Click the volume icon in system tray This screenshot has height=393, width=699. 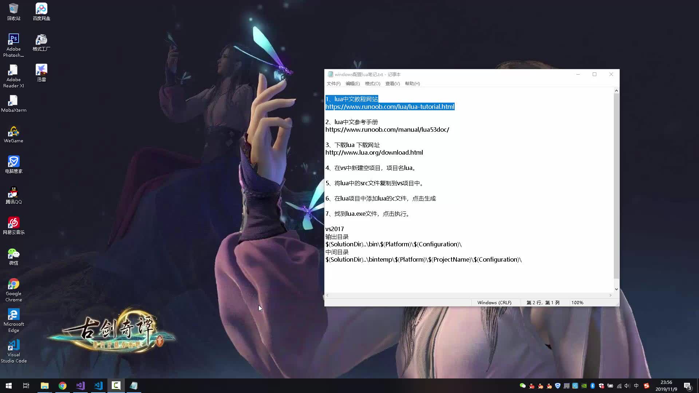[x=627, y=386]
